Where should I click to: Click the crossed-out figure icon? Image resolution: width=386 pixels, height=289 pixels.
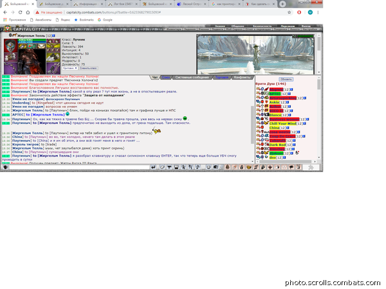tap(190, 167)
